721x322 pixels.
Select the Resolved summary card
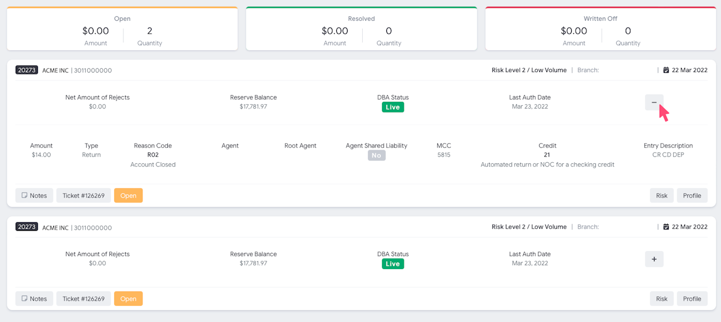pos(362,29)
